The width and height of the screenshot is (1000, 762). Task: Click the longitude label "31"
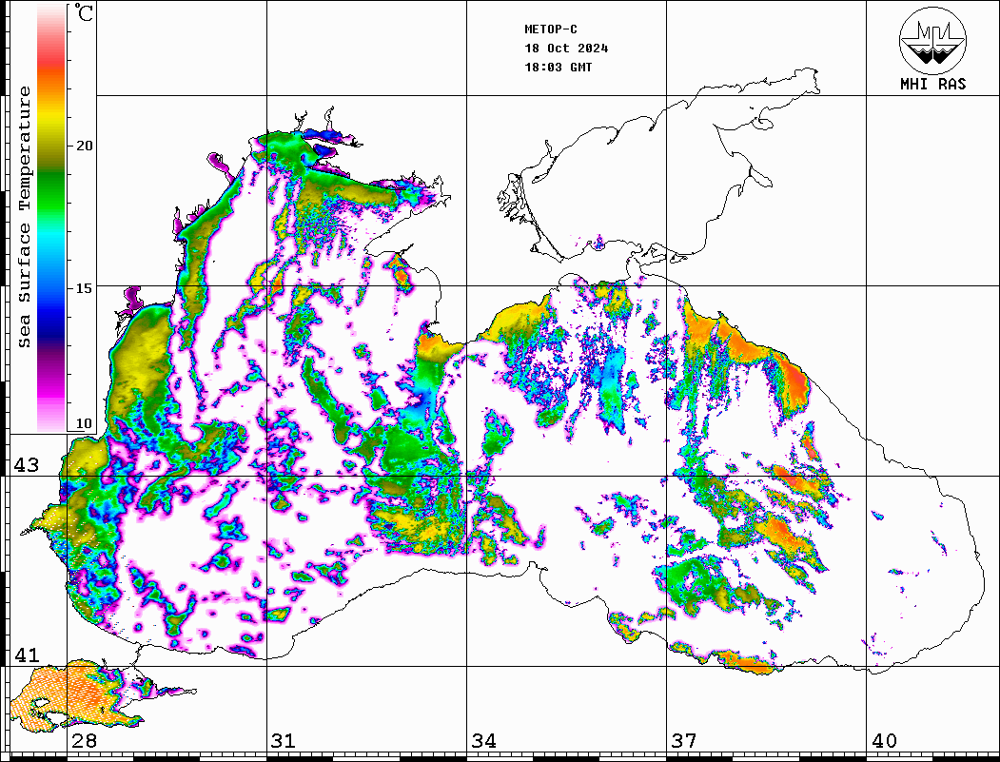point(284,740)
